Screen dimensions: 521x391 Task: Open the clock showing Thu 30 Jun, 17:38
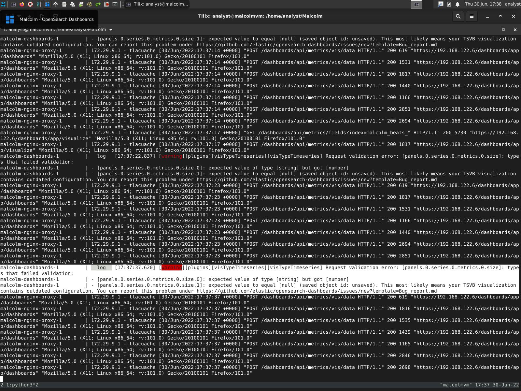point(483,4)
